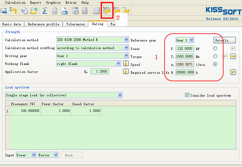The image size is (242, 167).
Task: Select the Power radio button
Action: [215, 48]
